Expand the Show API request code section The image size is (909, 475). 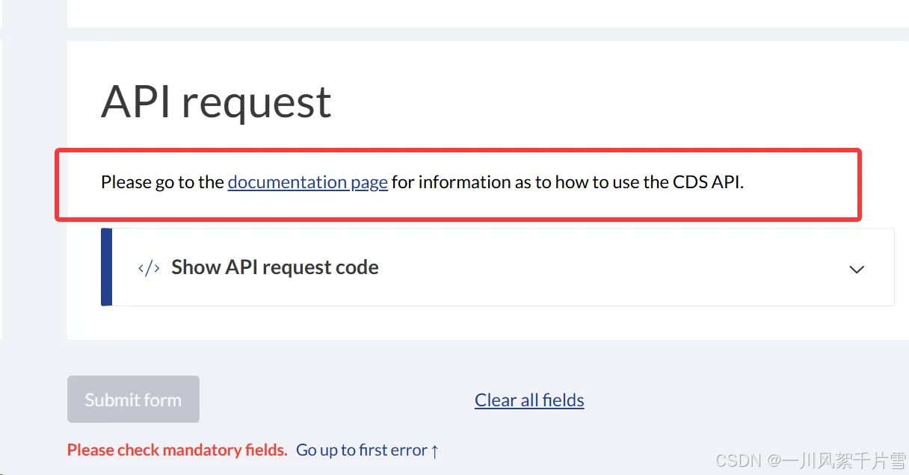click(274, 267)
